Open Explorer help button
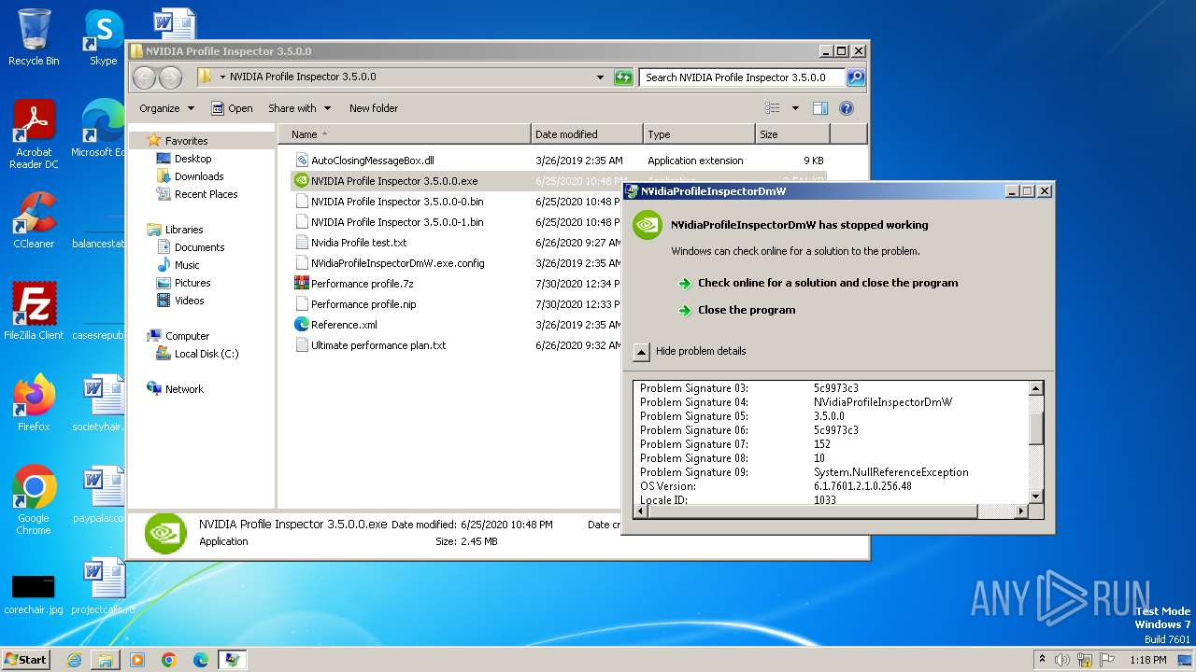The image size is (1196, 672). tap(847, 108)
